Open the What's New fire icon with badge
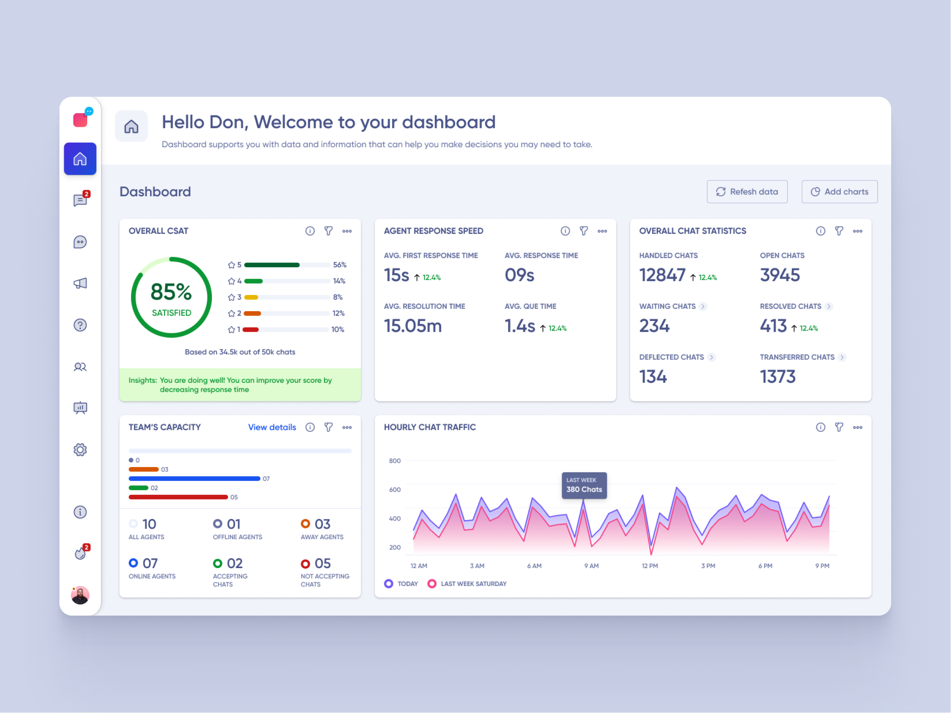Viewport: 951px width, 713px height. pyautogui.click(x=80, y=553)
